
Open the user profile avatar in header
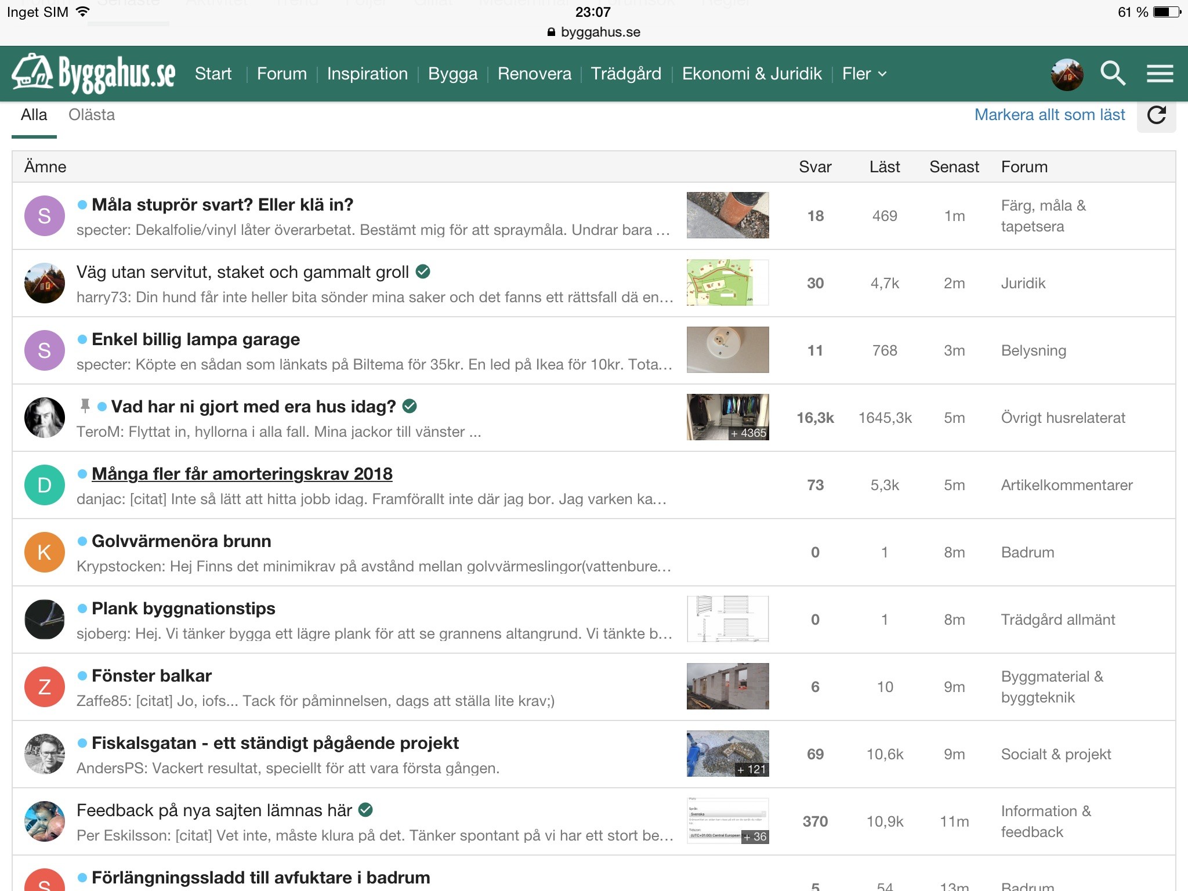(x=1067, y=74)
